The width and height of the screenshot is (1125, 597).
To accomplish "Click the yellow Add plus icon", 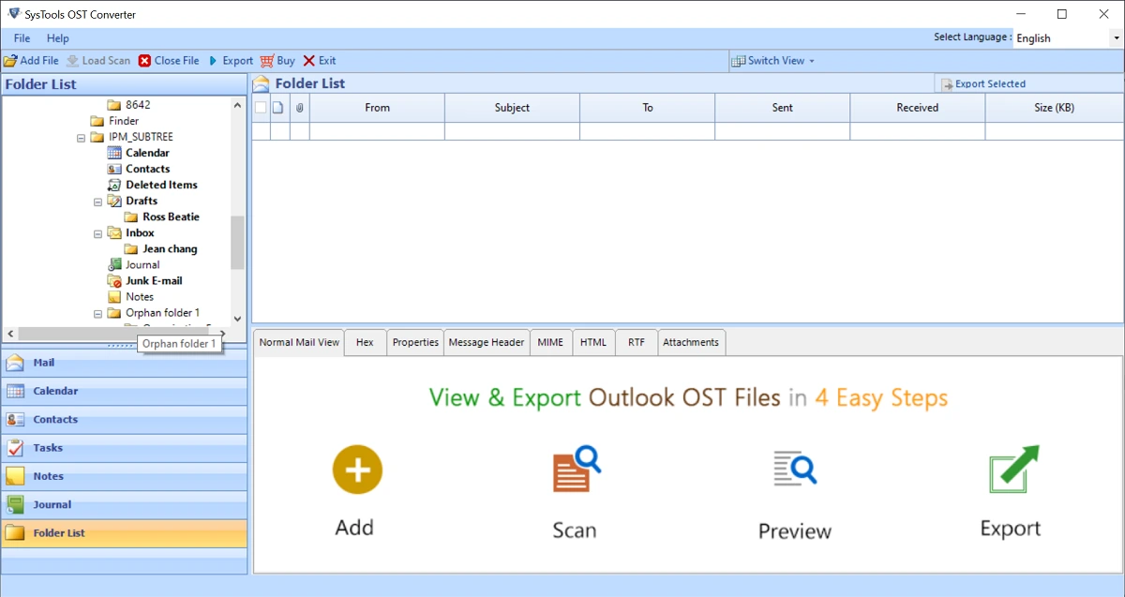I will [x=357, y=470].
